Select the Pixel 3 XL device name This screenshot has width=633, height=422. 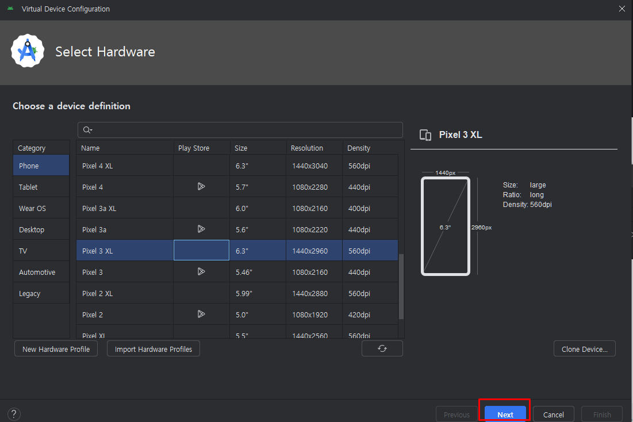click(97, 251)
